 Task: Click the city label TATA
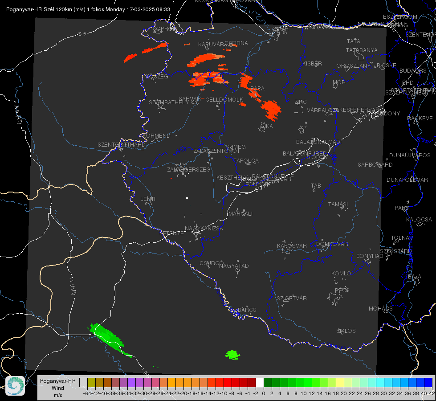[x=354, y=41]
